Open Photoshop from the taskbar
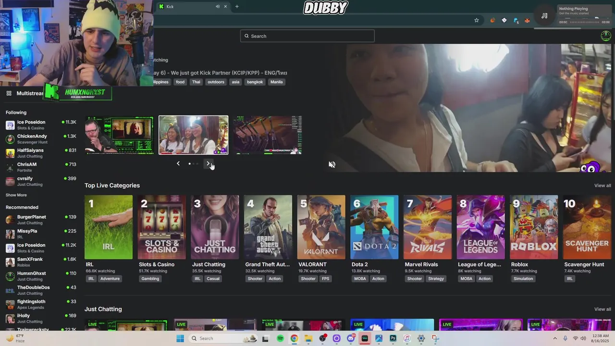Viewport: 615px width, 346px height. click(x=393, y=338)
